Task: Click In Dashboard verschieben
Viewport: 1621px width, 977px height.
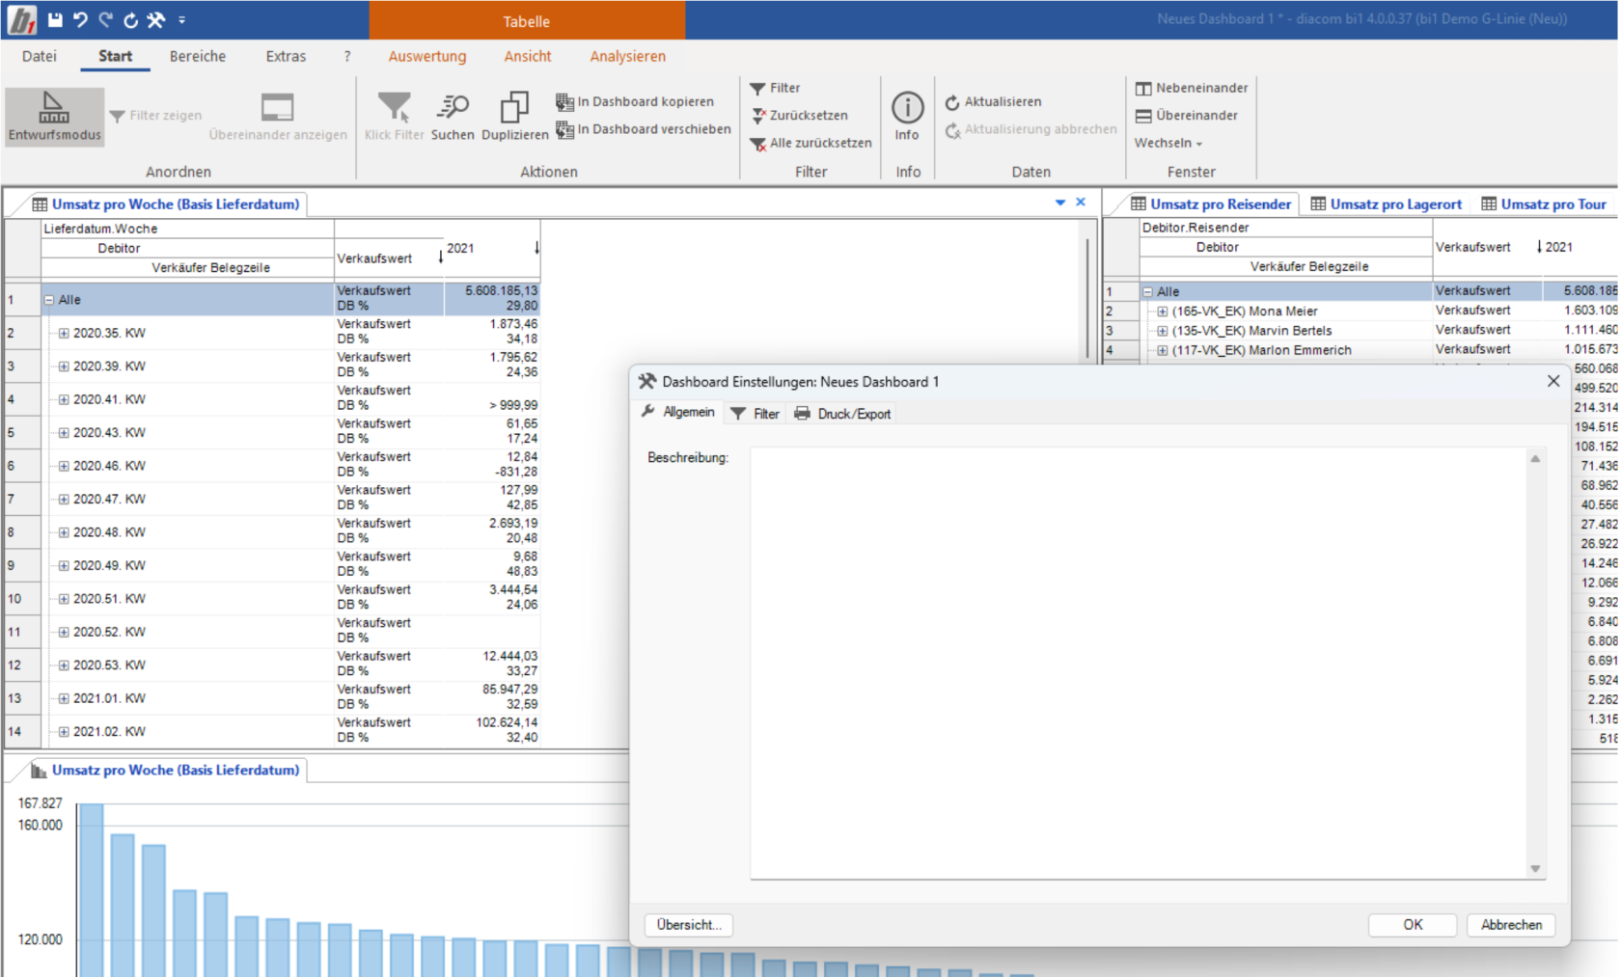Action: [644, 129]
